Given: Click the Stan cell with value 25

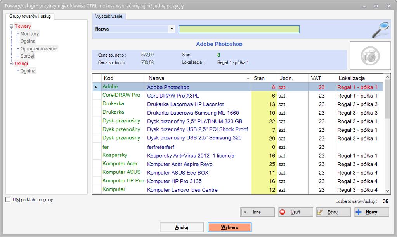Looking at the screenshot, I should coord(264,164).
